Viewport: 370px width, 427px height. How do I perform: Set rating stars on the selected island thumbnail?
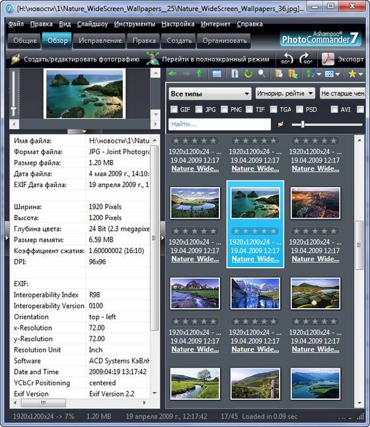255,231
